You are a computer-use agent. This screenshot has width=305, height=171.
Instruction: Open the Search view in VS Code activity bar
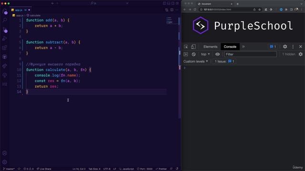coord(5,20)
